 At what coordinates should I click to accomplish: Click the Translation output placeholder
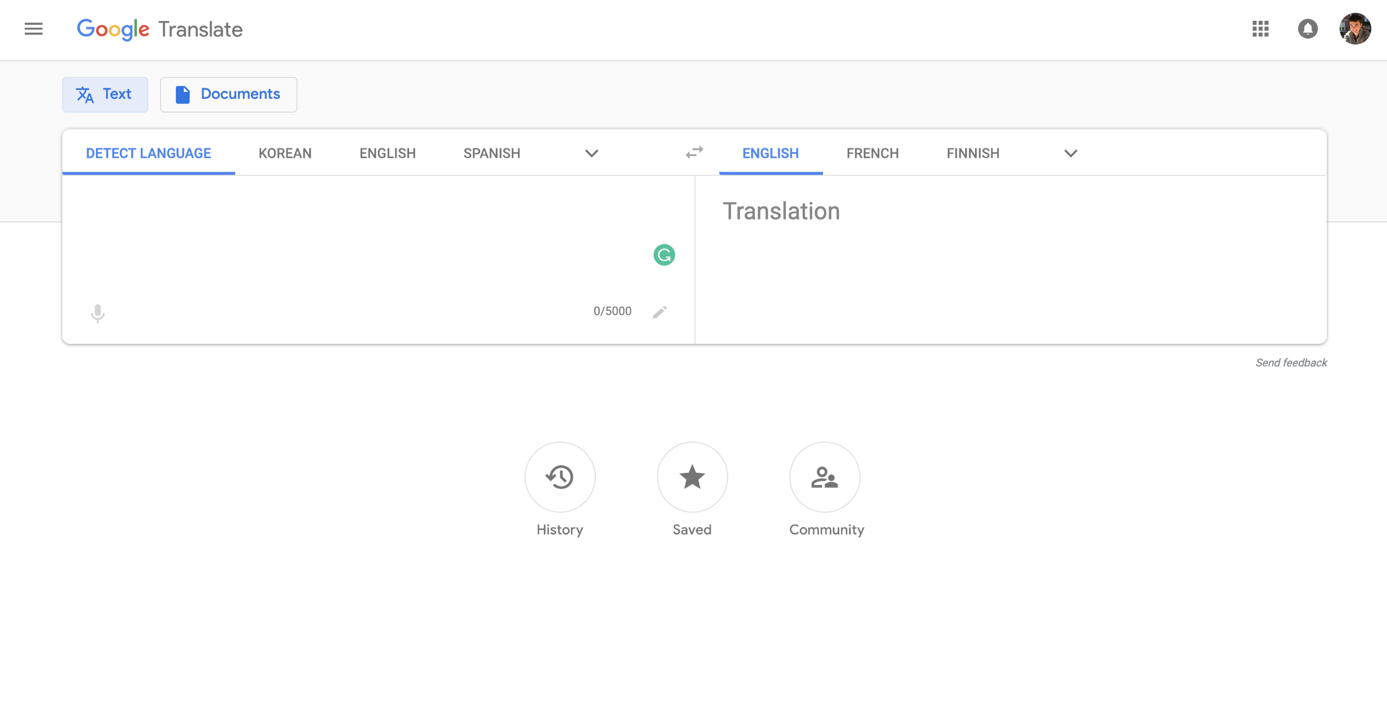pos(781,211)
